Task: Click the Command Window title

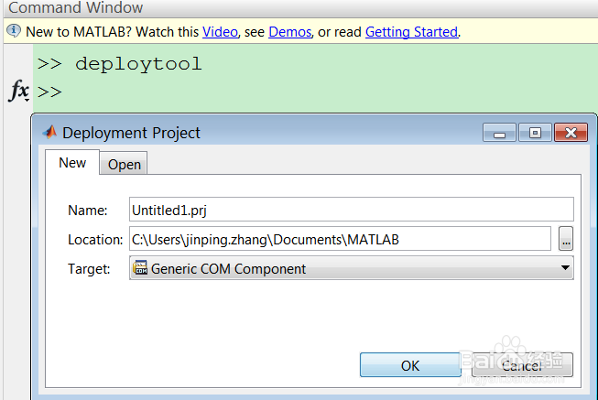Action: (x=75, y=7)
